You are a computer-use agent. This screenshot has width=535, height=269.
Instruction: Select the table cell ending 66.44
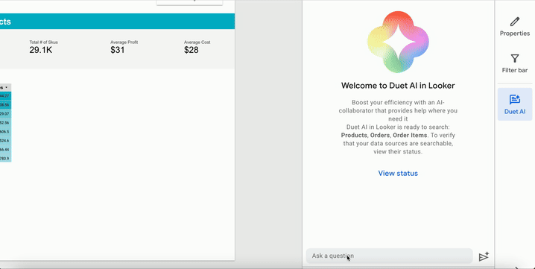tap(5, 150)
